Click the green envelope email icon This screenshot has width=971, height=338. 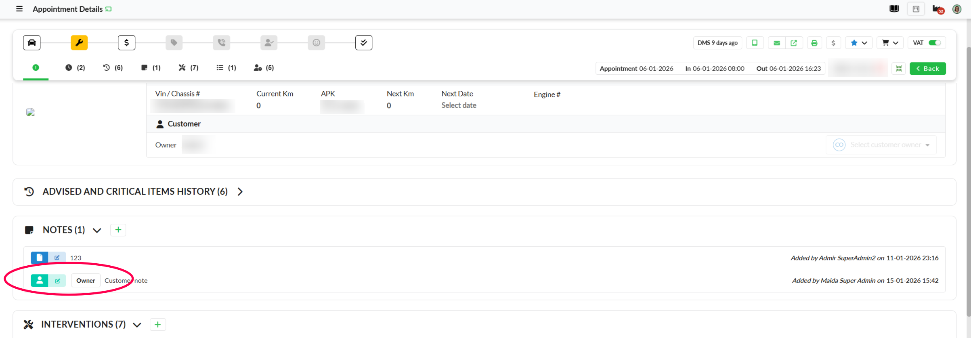coord(776,43)
